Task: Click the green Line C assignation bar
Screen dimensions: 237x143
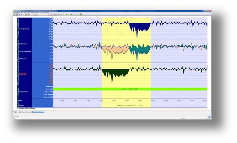Action: (130, 89)
